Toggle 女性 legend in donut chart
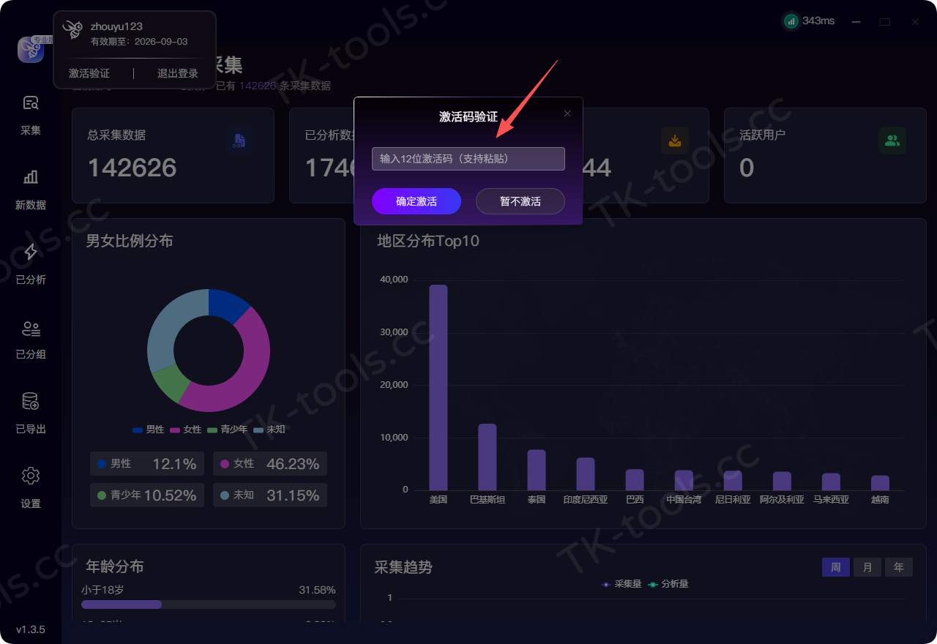The image size is (937, 644). [186, 430]
